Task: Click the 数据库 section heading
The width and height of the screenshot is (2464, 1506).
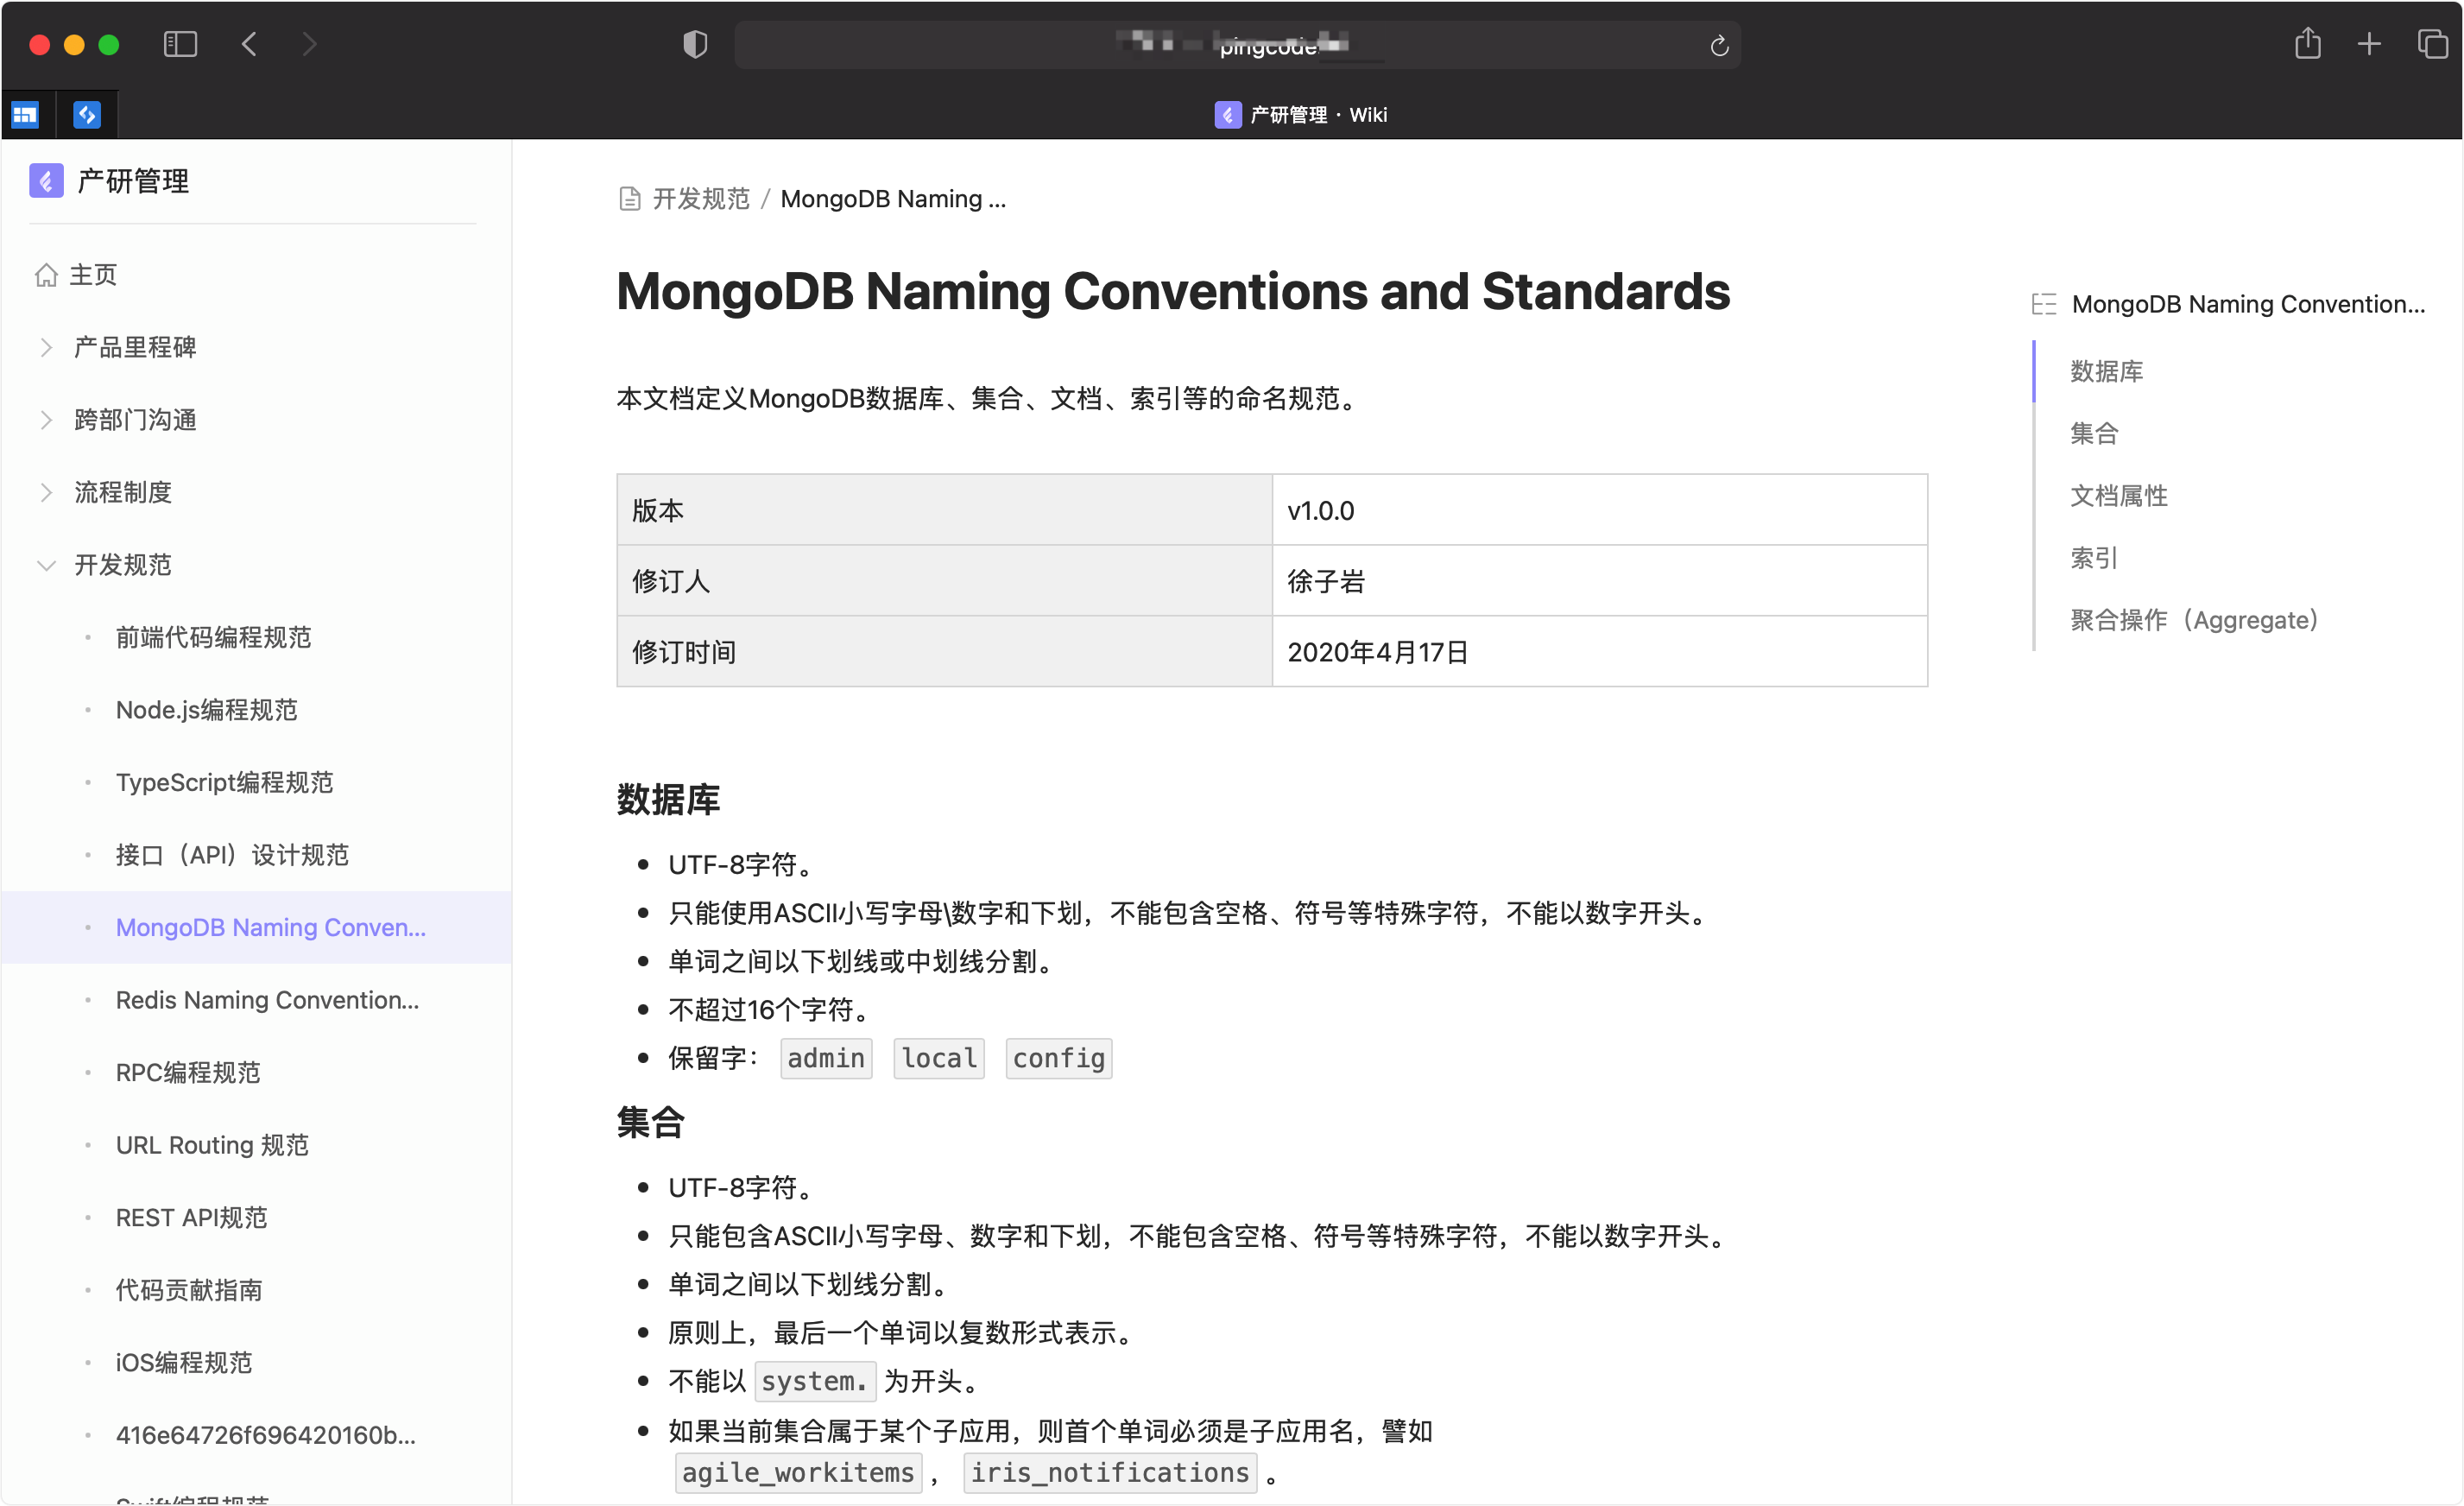Action: point(668,799)
